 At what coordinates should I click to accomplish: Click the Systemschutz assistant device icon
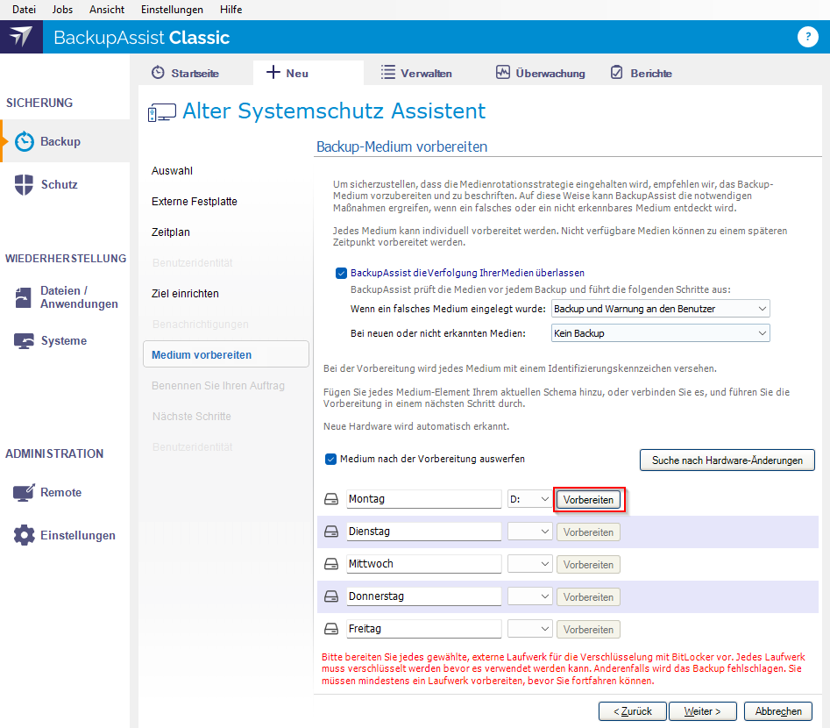click(161, 113)
